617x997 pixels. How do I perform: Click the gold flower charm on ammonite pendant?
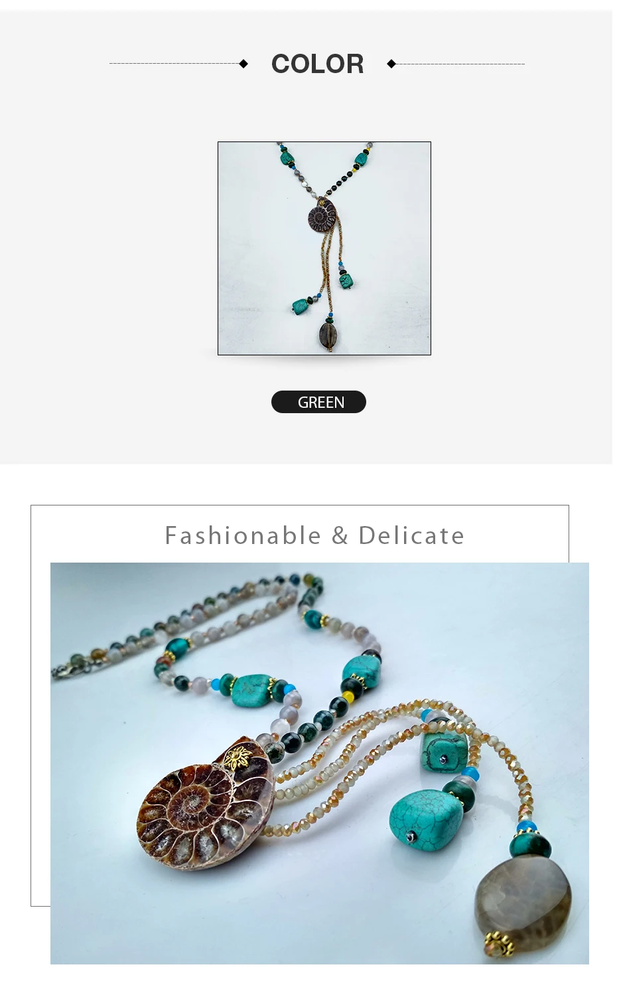click(x=236, y=758)
